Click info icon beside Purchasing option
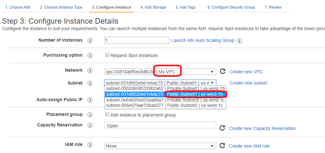Image resolution: width=325 pixels, height=153 pixels. pyautogui.click(x=90, y=56)
